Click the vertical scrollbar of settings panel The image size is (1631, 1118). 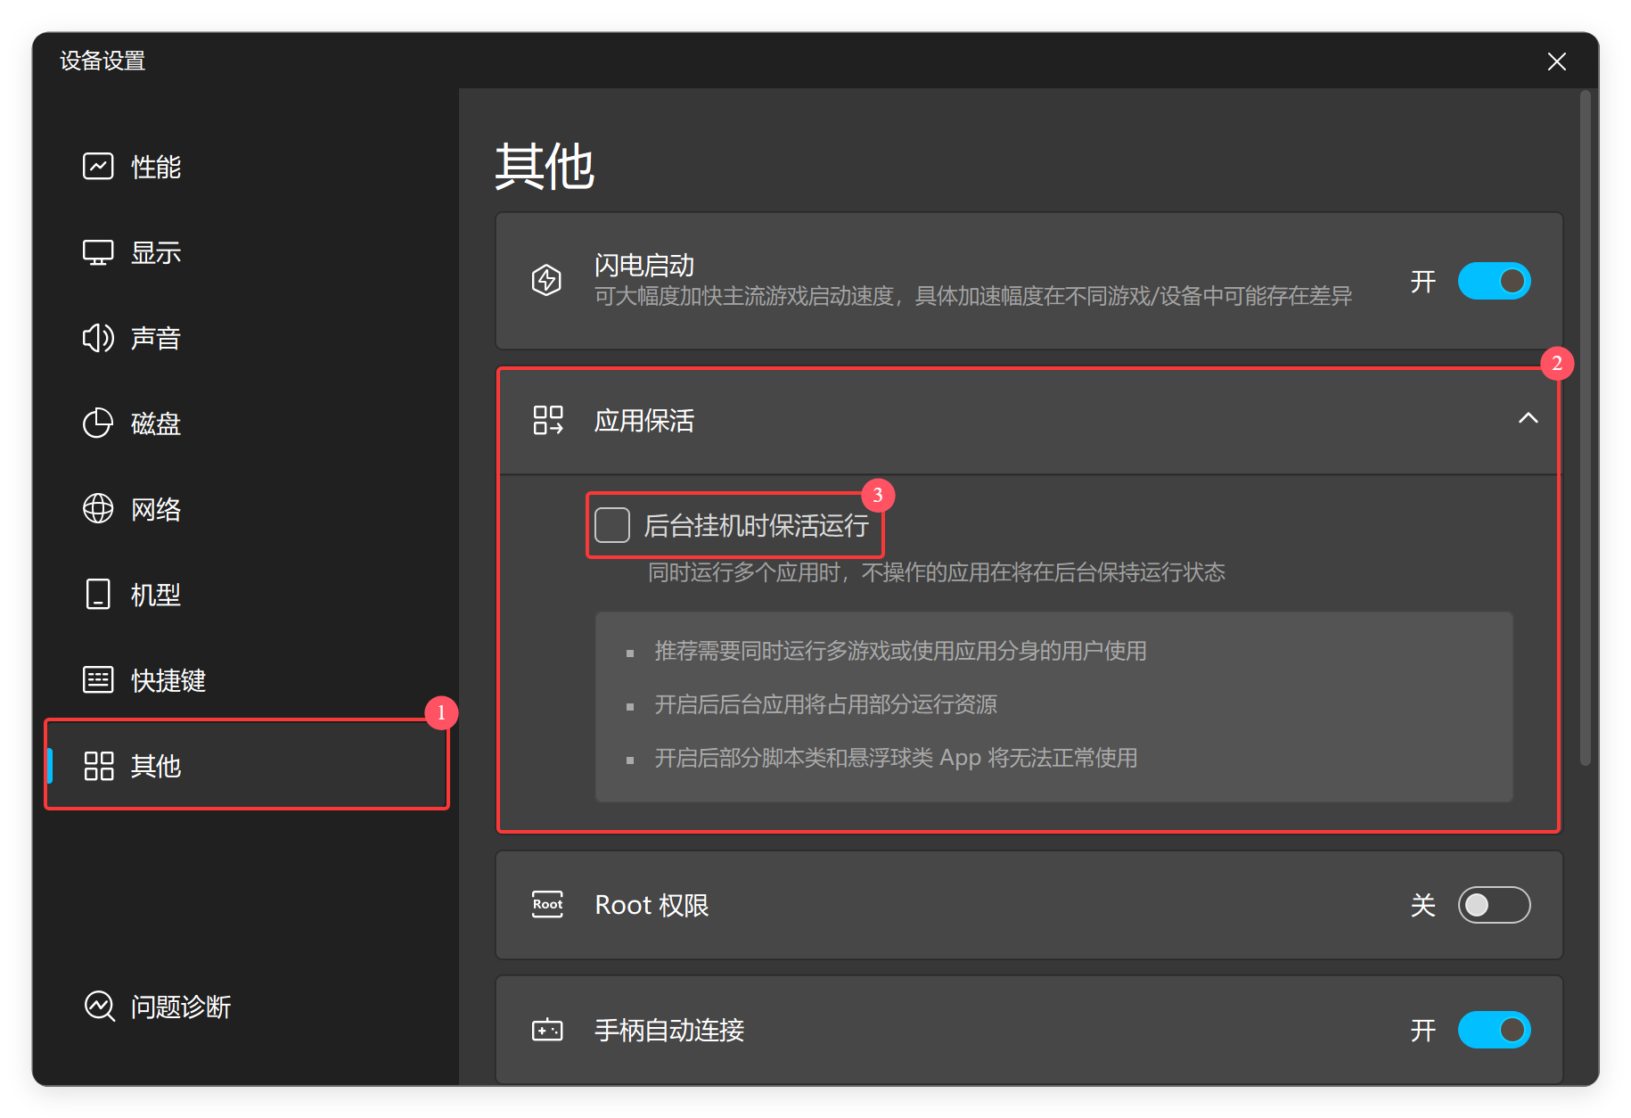pyautogui.click(x=1586, y=428)
